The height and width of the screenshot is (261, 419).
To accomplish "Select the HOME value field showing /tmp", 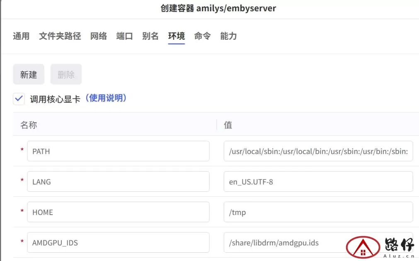I will [x=318, y=212].
